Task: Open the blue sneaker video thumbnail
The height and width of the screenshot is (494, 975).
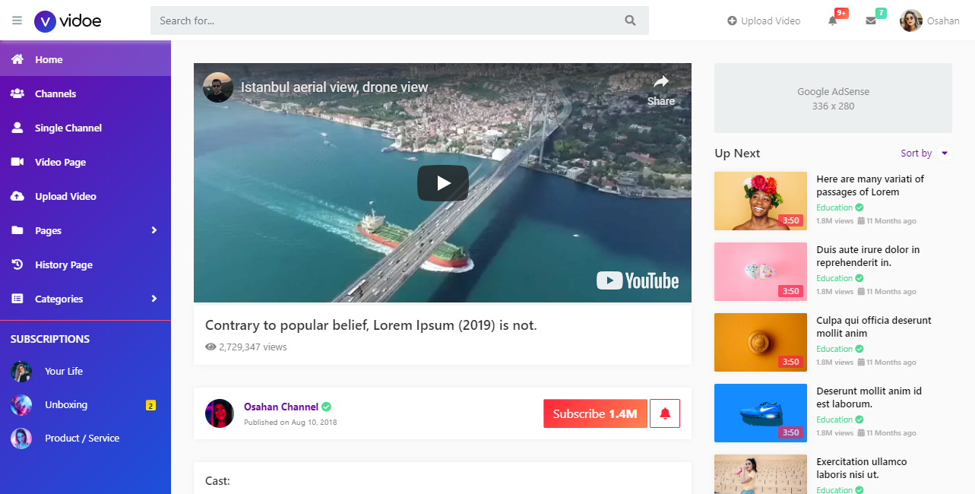Action: pyautogui.click(x=761, y=413)
